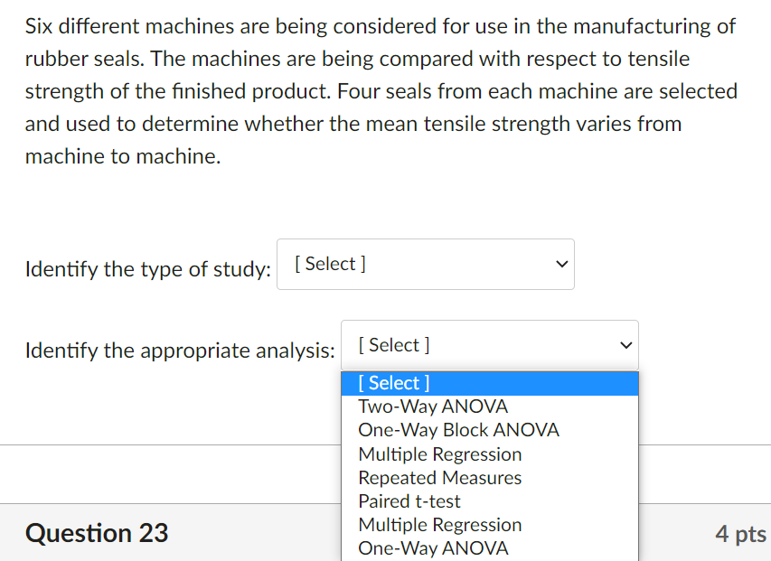This screenshot has height=561, width=771.
Task: Click the highlighted "[ Select ]" entry
Action: 393,382
